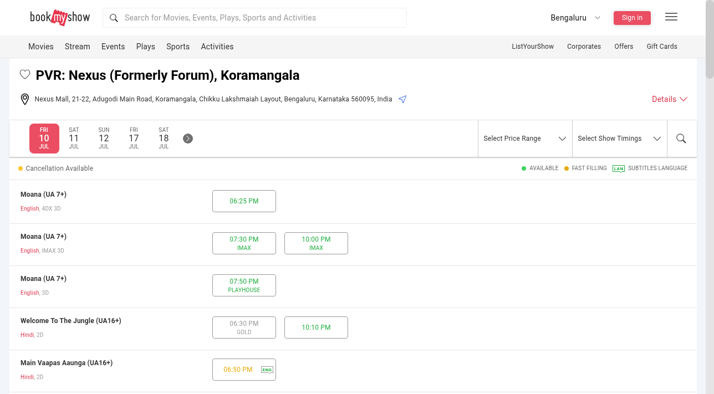The image size is (714, 394).
Task: Click the search icon beside show timings filter
Action: pyautogui.click(x=681, y=139)
